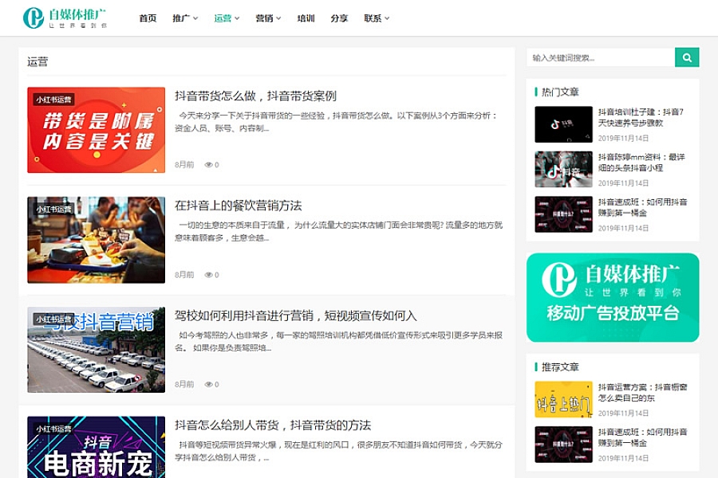Click the 移动广告投放平台 green banner

tap(613, 297)
